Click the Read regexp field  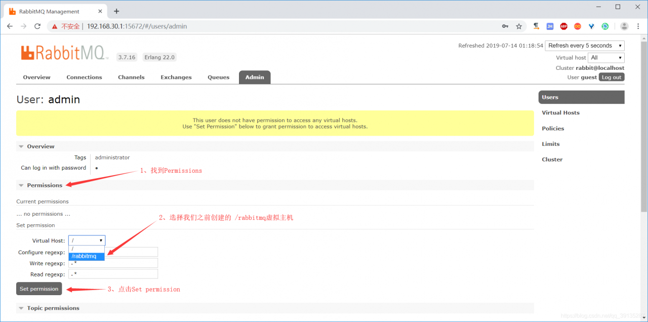point(113,274)
